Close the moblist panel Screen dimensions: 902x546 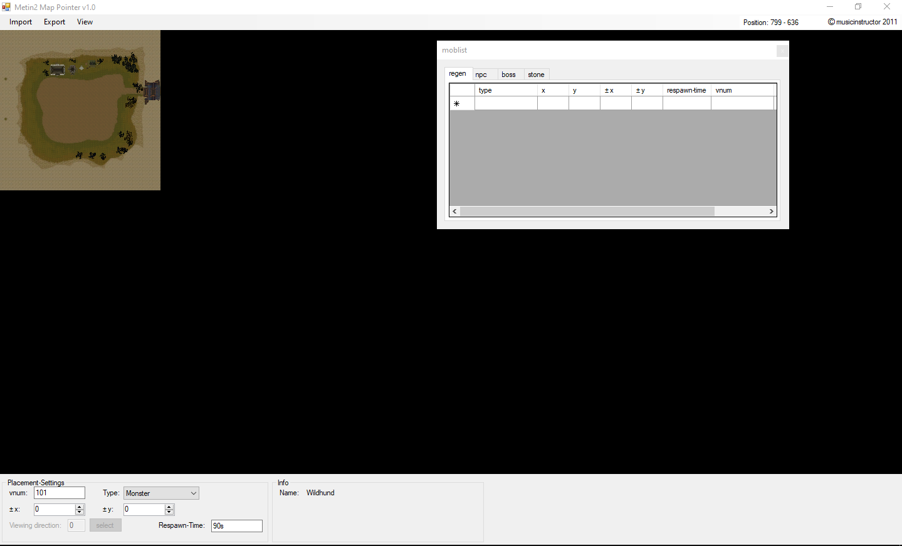[781, 51]
